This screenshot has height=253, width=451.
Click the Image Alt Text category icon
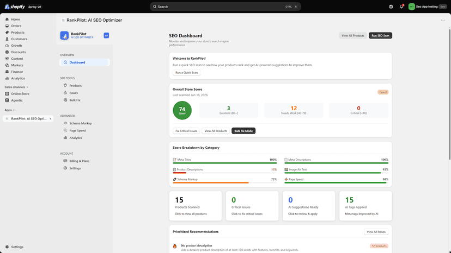coord(286,169)
